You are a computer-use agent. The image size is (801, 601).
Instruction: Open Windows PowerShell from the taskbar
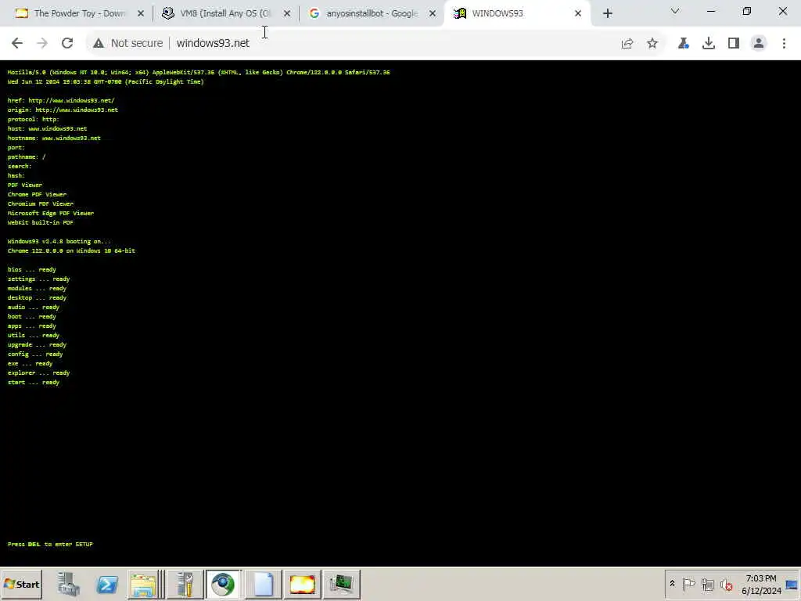pyautogui.click(x=107, y=584)
